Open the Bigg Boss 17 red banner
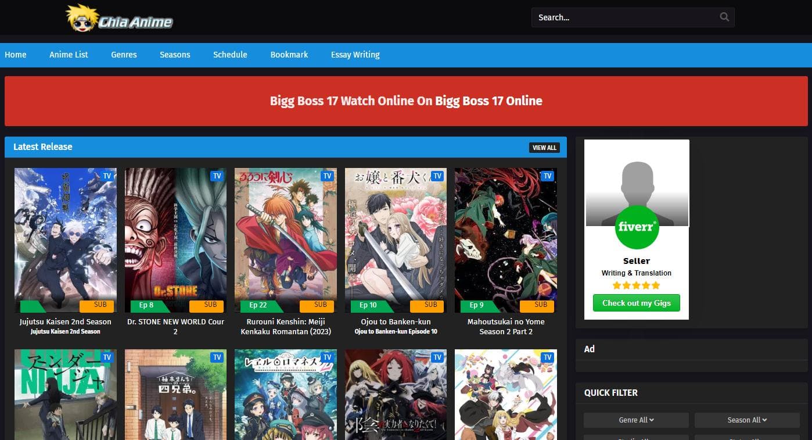Image resolution: width=812 pixels, height=440 pixels. [406, 101]
